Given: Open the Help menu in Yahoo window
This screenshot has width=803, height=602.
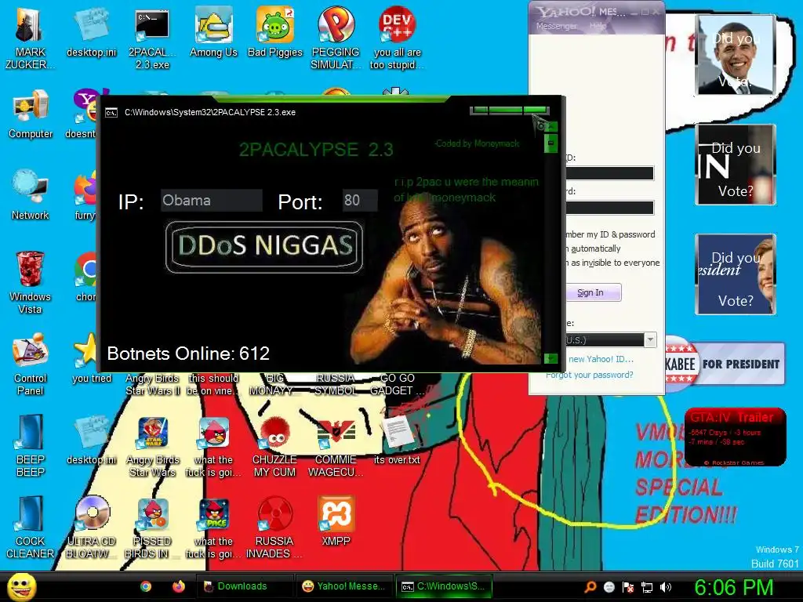Looking at the screenshot, I should [597, 26].
